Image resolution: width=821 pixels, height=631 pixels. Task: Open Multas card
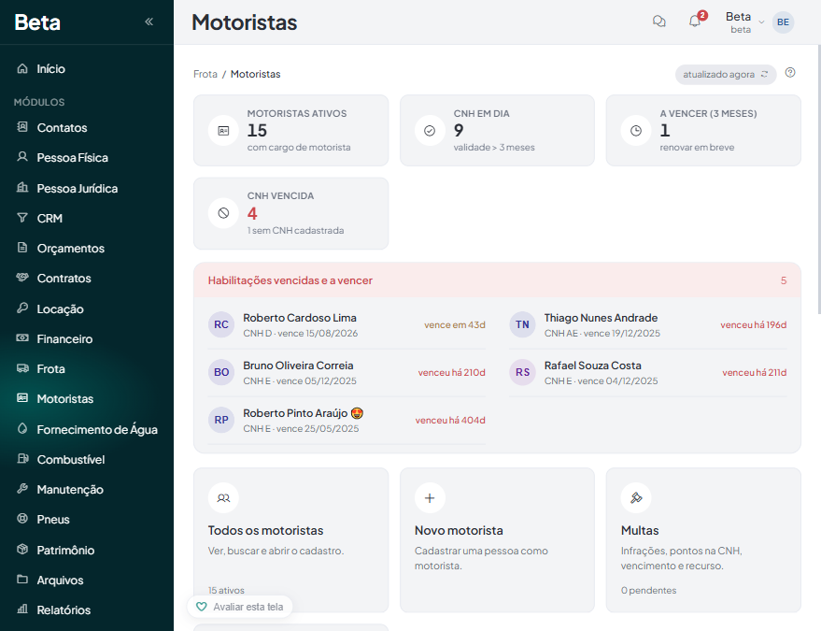[x=703, y=539]
